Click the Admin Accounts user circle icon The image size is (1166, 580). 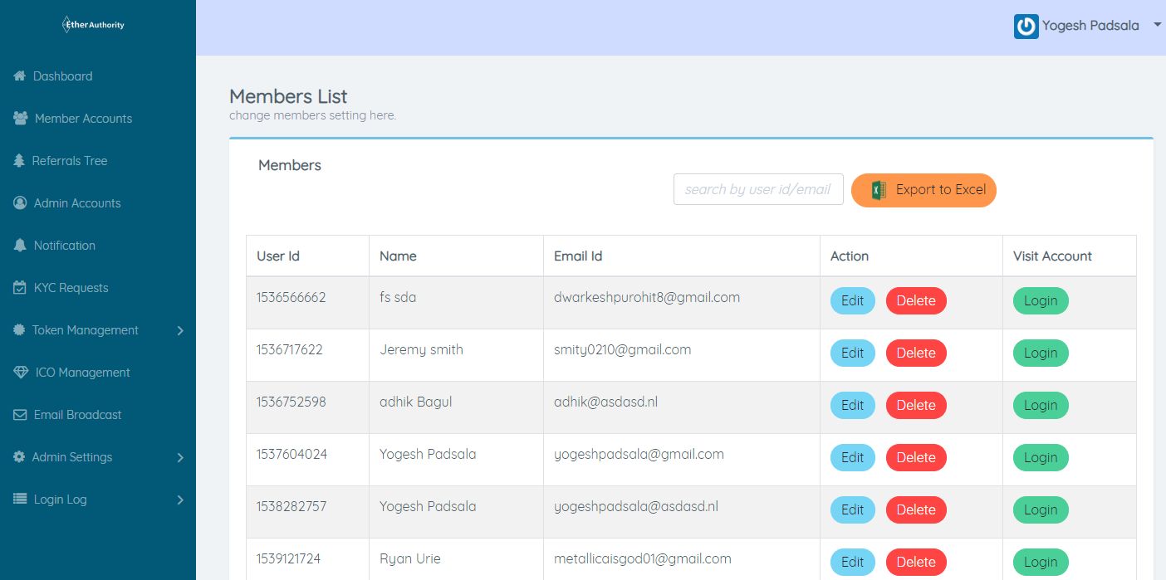21,203
